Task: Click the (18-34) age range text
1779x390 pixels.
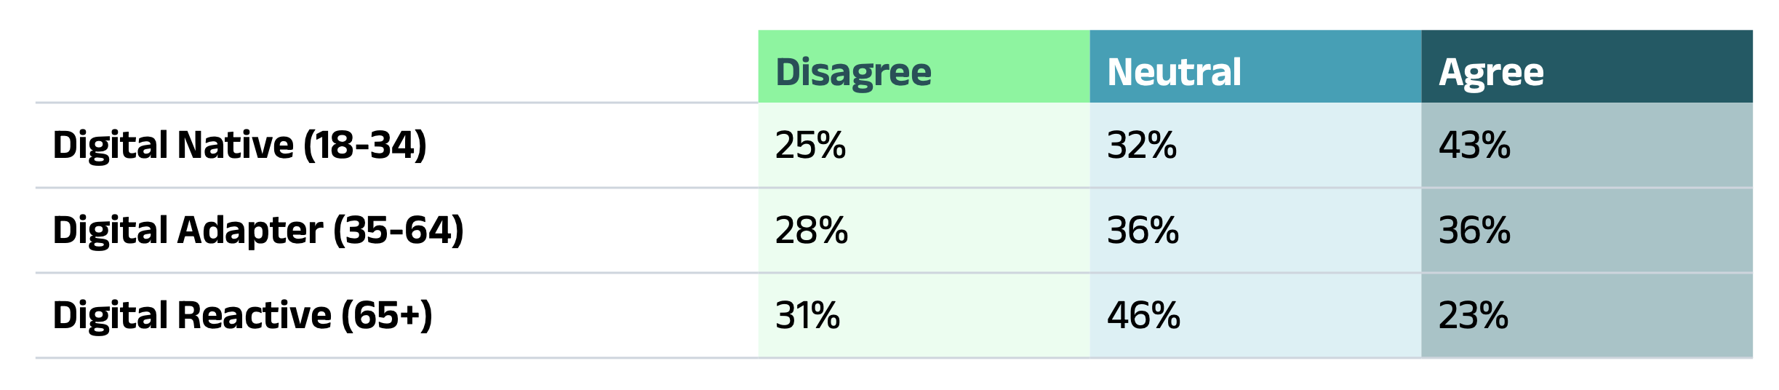Action: pos(365,145)
